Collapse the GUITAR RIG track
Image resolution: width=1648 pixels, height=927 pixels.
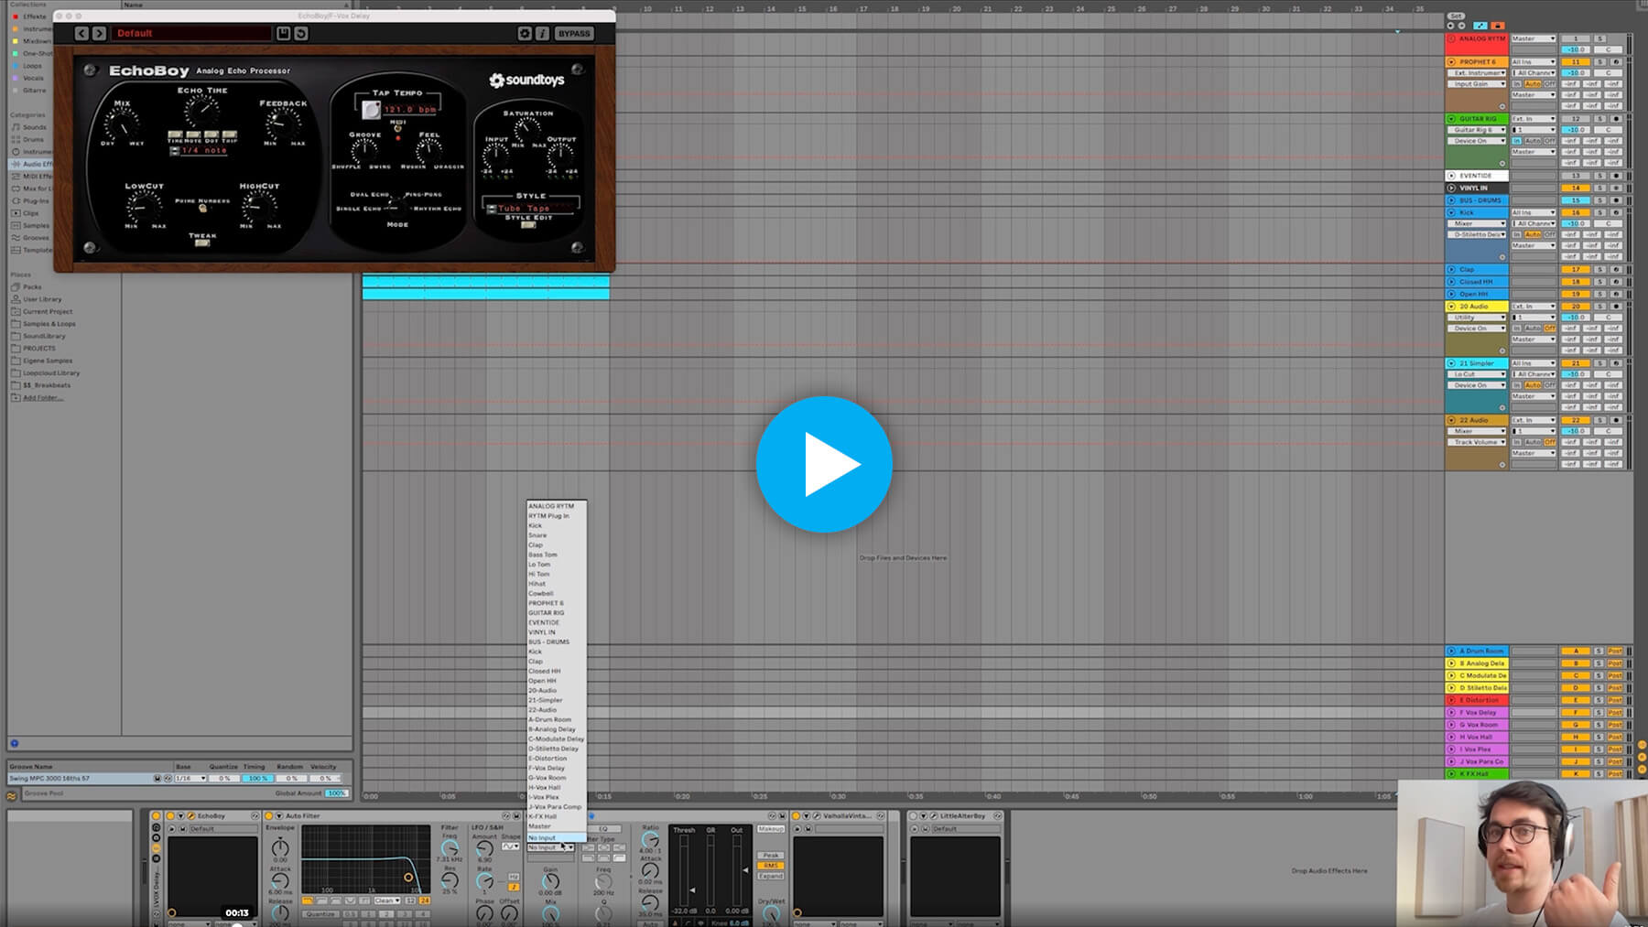[x=1451, y=118]
